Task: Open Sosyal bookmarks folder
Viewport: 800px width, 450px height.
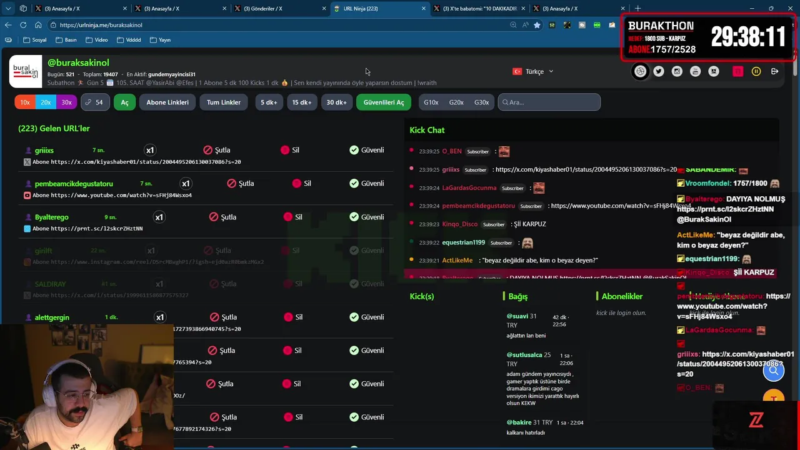Action: click(34, 40)
